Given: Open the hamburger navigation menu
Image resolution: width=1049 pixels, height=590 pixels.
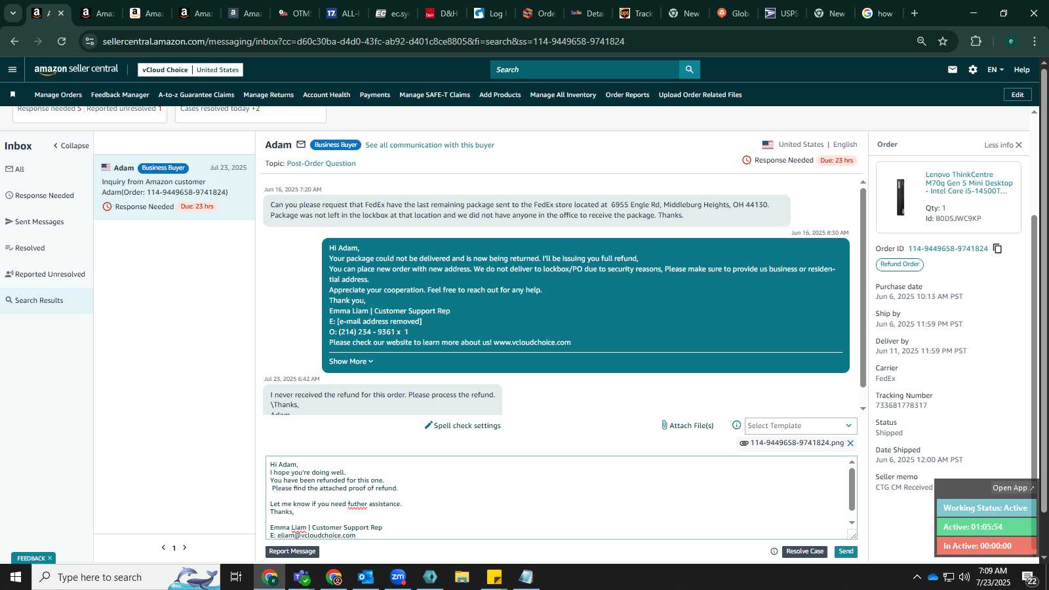Looking at the screenshot, I should coord(12,69).
